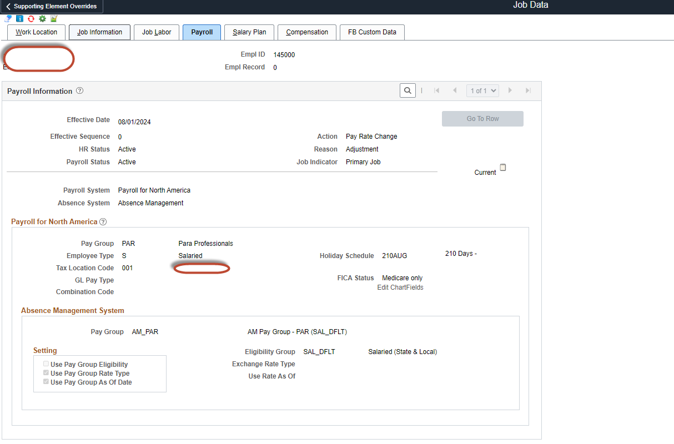This screenshot has width=674, height=444.
Task: Open the green settings gear icon
Action: coord(42,18)
